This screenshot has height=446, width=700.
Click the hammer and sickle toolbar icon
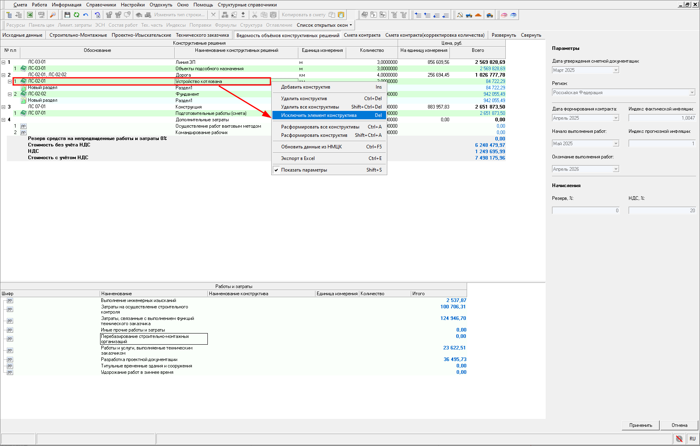(460, 15)
